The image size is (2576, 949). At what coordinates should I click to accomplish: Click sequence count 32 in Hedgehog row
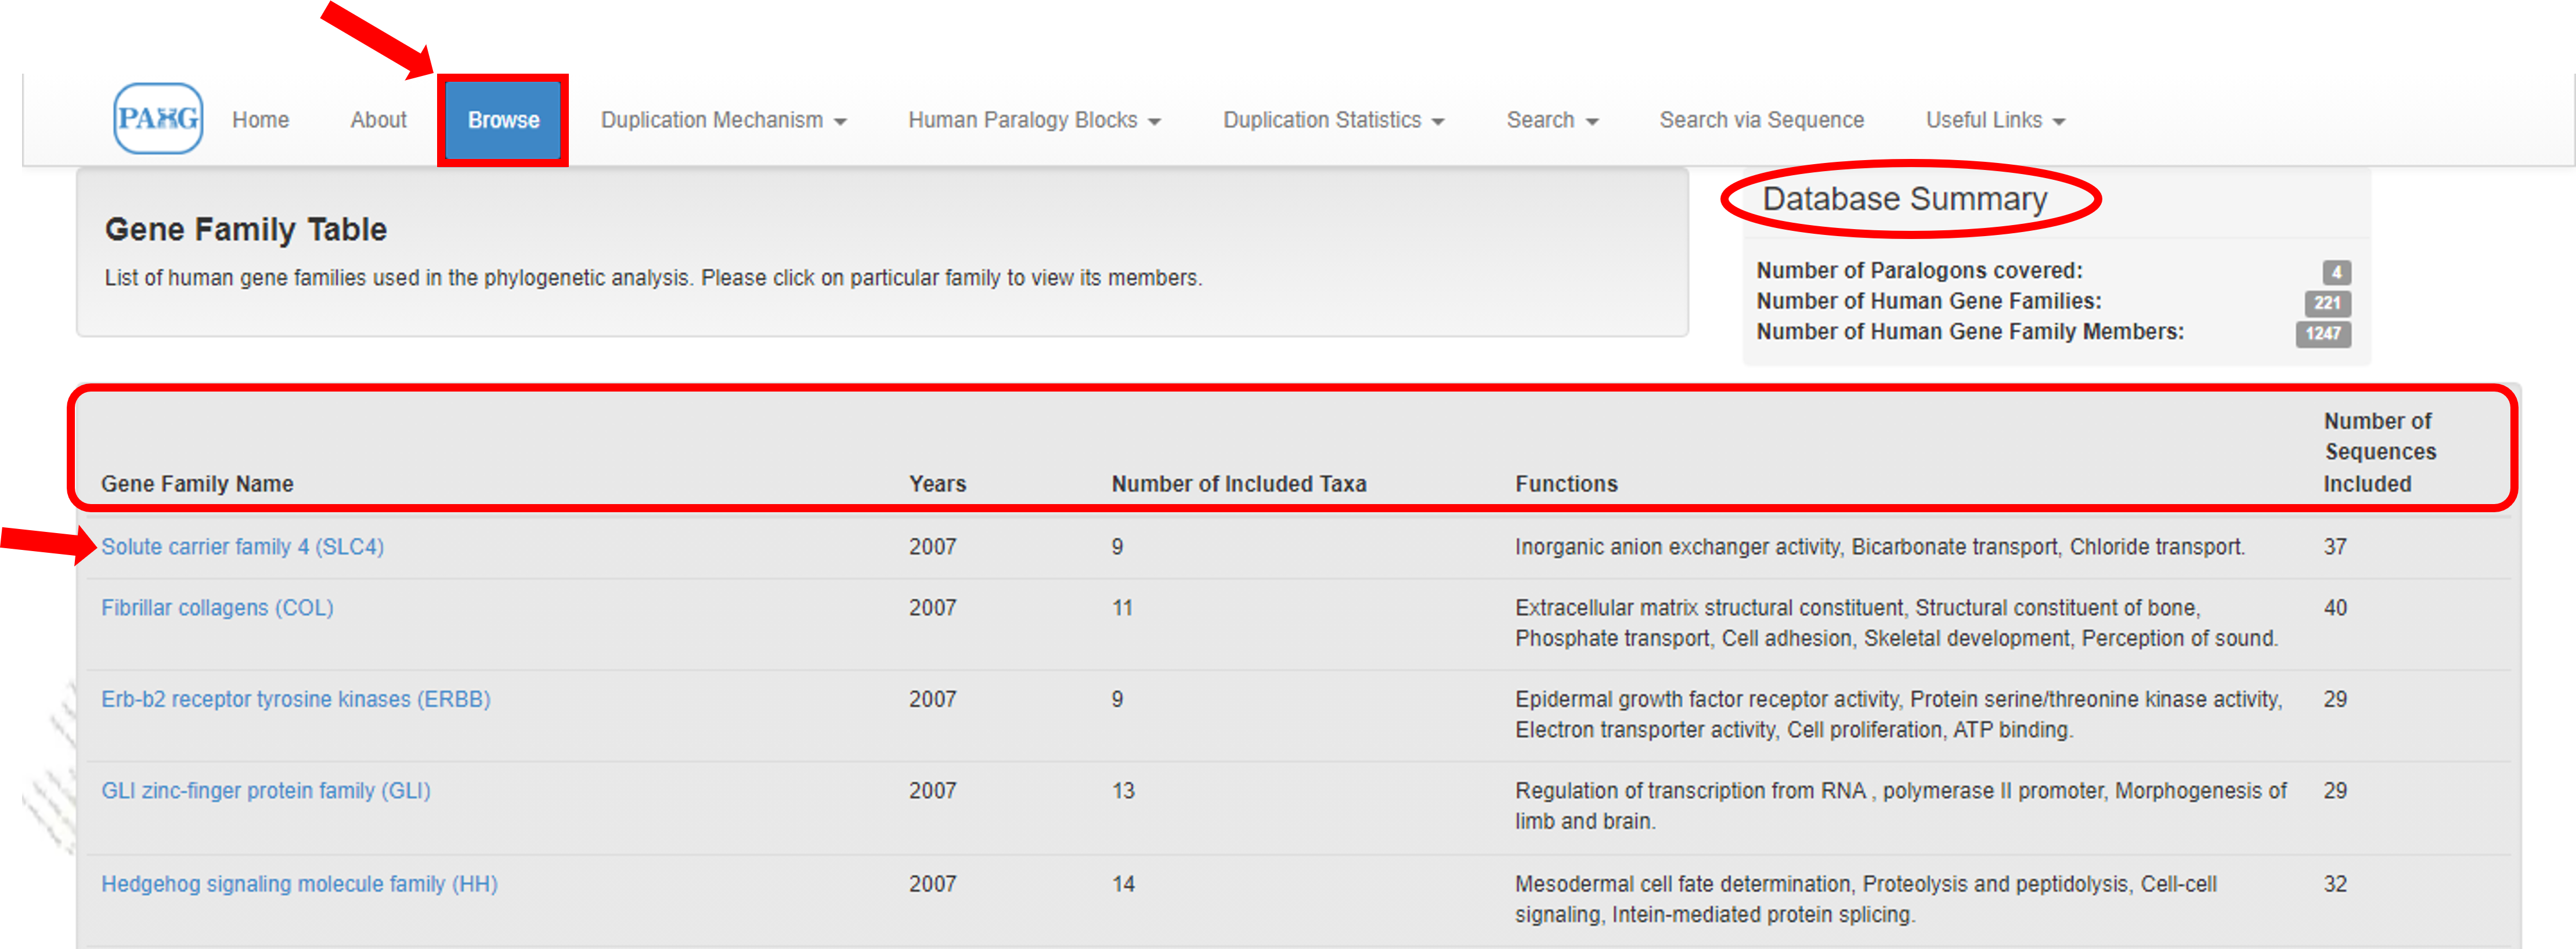2335,884
